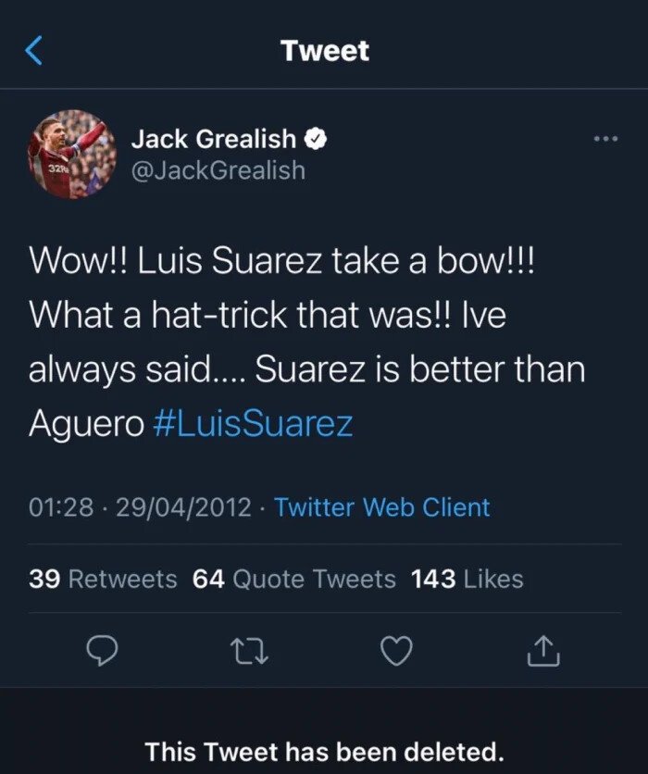Open the three-dot more options menu
The height and width of the screenshot is (774, 648).
(x=604, y=139)
